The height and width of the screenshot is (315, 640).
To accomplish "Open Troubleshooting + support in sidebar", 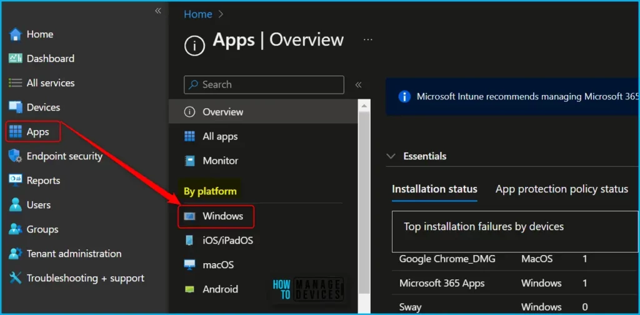I will [x=85, y=278].
